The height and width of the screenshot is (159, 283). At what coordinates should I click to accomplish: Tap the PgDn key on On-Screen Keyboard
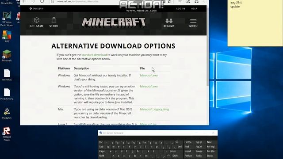point(199,147)
